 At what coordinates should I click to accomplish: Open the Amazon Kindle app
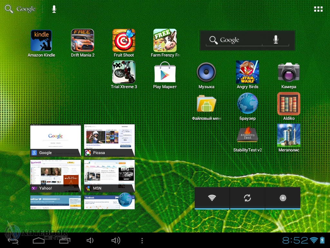(41, 41)
